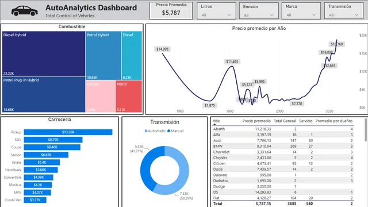Click the MPV $4.07K bar

pyautogui.click(x=37, y=193)
